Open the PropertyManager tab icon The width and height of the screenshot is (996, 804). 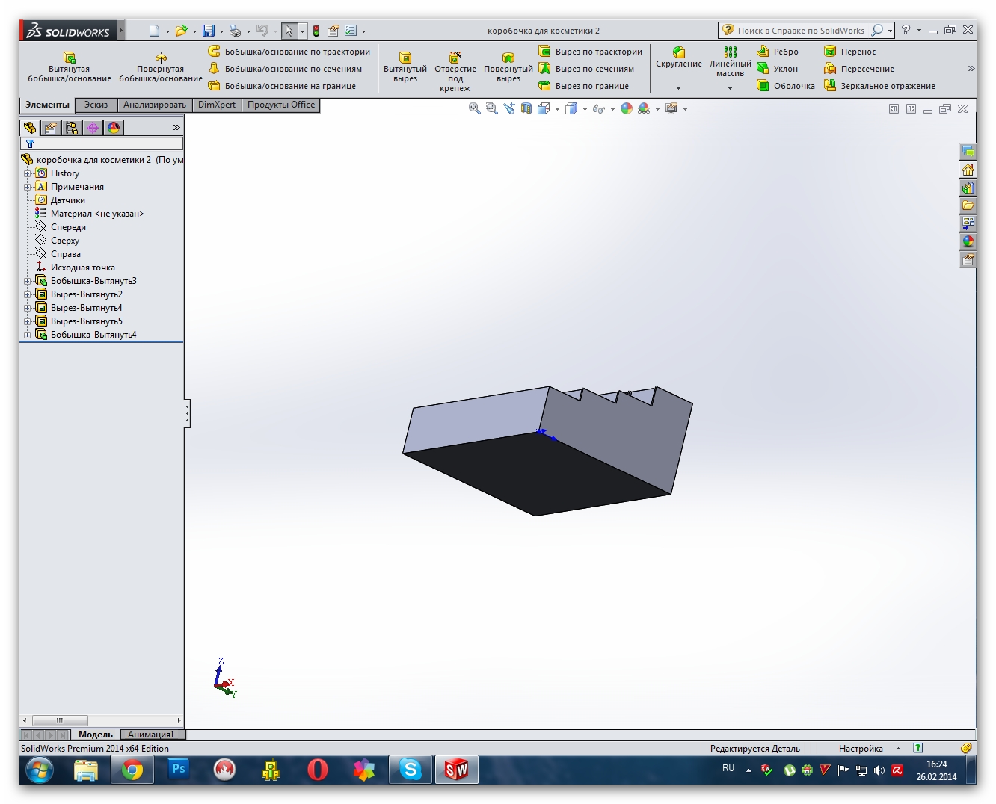click(51, 128)
